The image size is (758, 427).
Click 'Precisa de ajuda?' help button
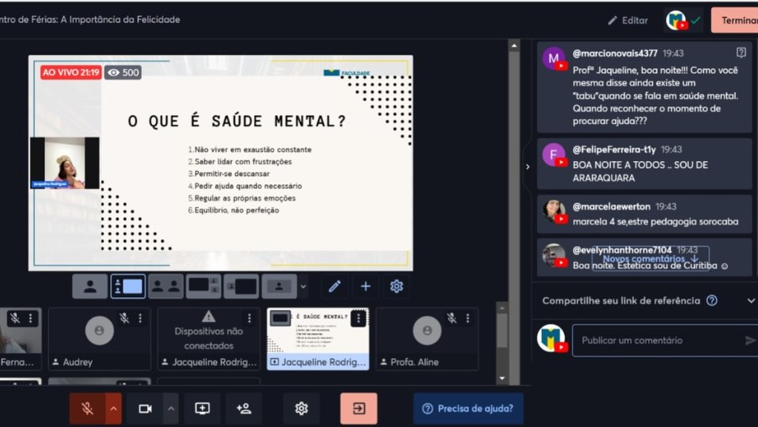click(468, 409)
